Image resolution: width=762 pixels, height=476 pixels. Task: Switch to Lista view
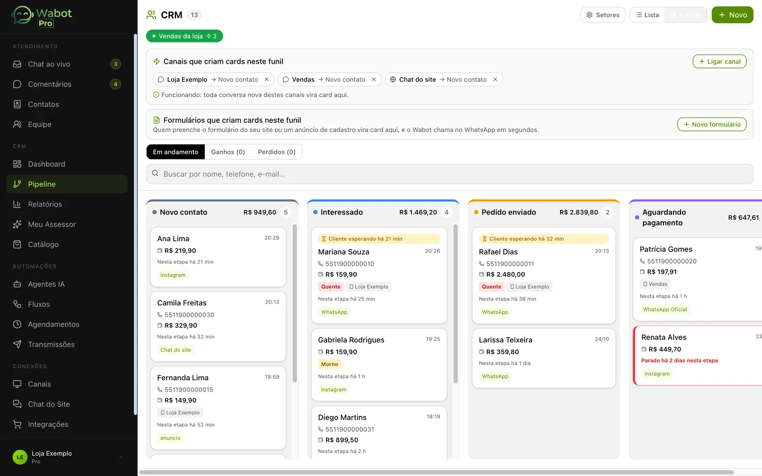coord(648,15)
